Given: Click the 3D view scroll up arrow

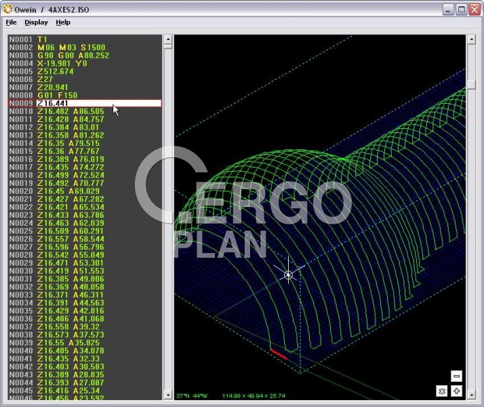Looking at the screenshot, I should point(471,39).
